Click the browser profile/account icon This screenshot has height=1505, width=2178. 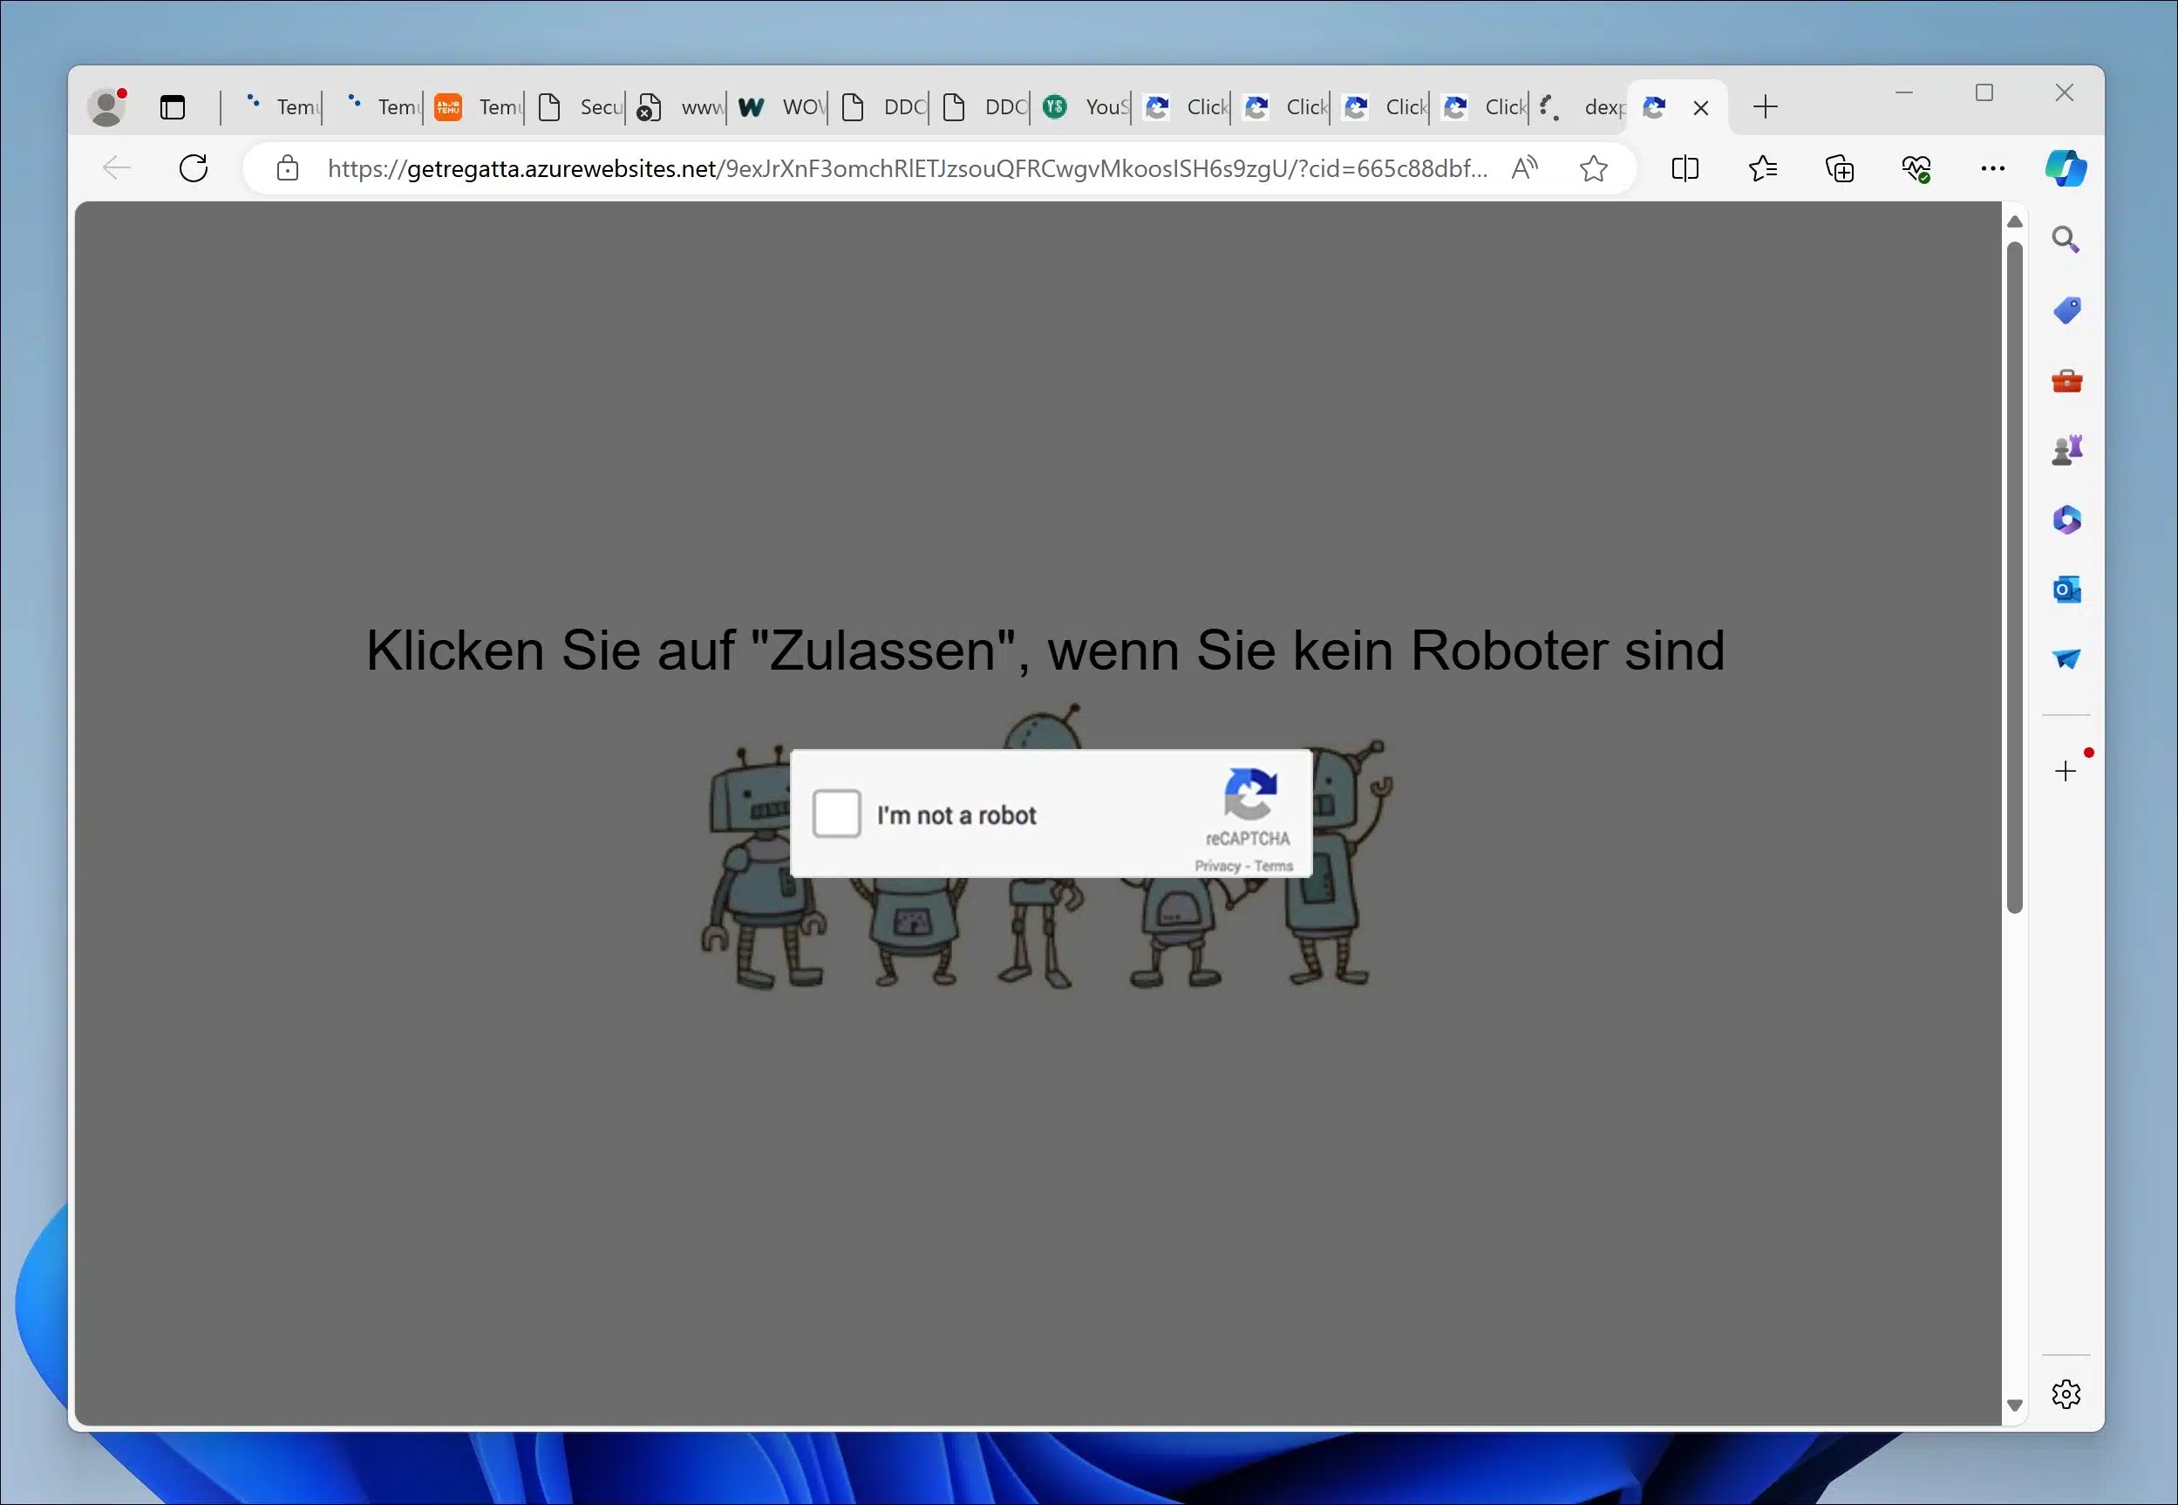tap(105, 106)
